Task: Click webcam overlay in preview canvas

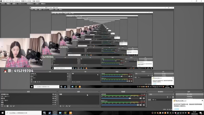Action: pyautogui.click(x=21, y=53)
